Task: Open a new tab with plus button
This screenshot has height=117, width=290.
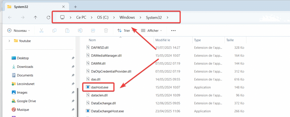Action: click(x=75, y=7)
